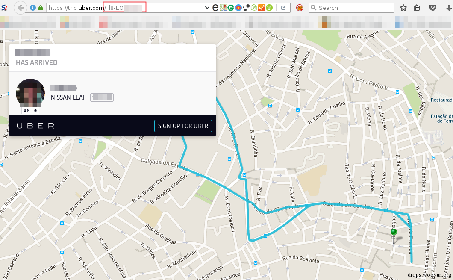The width and height of the screenshot is (453, 280).
Task: Open site information via blue info icon
Action: [33, 8]
